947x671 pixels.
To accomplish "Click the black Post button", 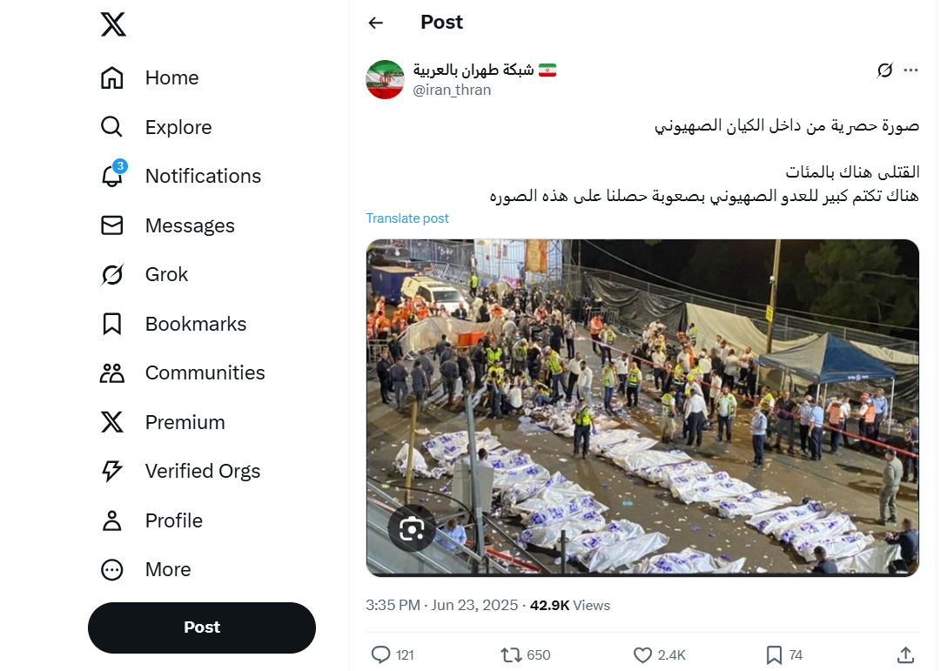I will 202,627.
